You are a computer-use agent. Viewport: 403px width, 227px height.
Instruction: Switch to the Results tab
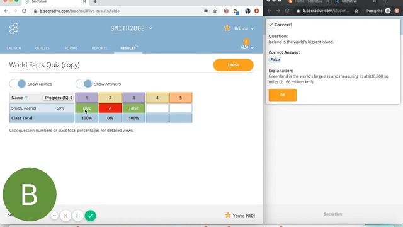pos(128,48)
